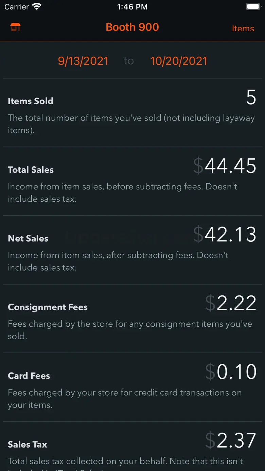Select the Net Sales heading
Image resolution: width=265 pixels, height=471 pixels.
(x=28, y=238)
